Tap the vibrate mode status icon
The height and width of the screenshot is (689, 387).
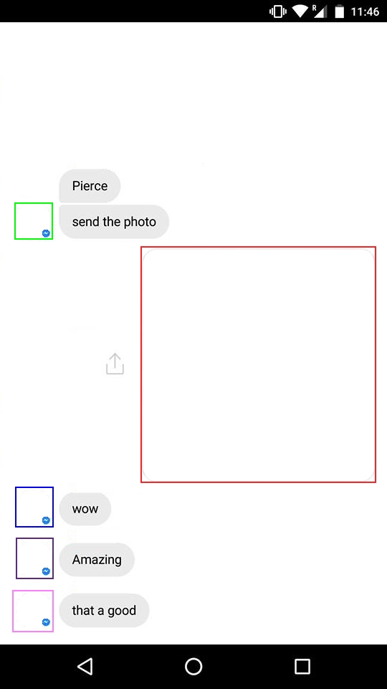tap(278, 11)
